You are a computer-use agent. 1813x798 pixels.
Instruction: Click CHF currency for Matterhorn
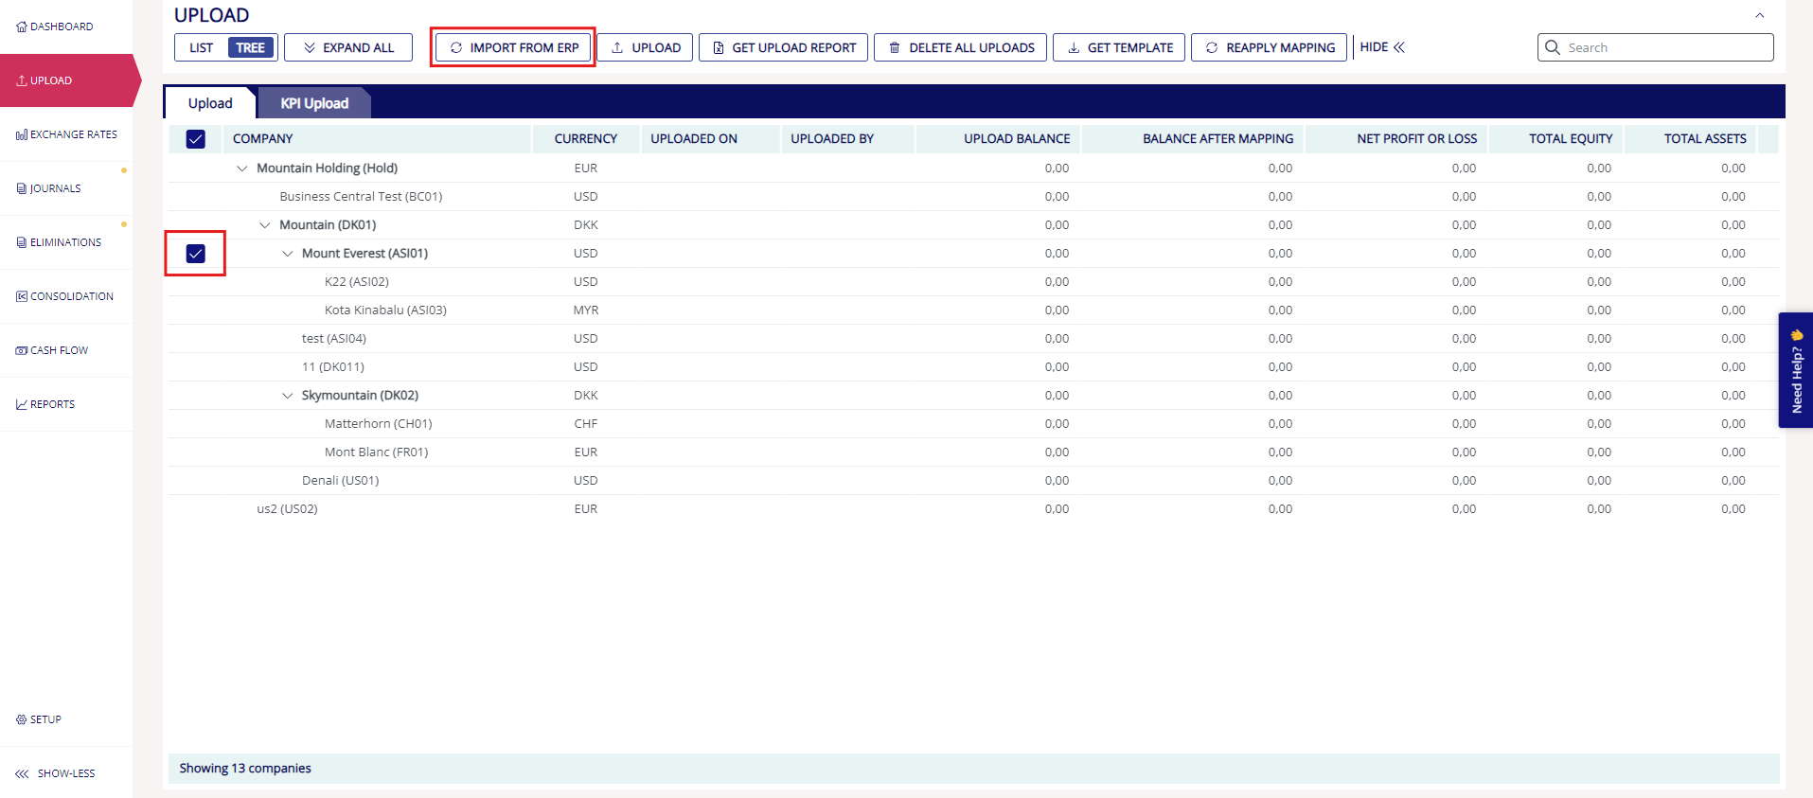tap(586, 424)
